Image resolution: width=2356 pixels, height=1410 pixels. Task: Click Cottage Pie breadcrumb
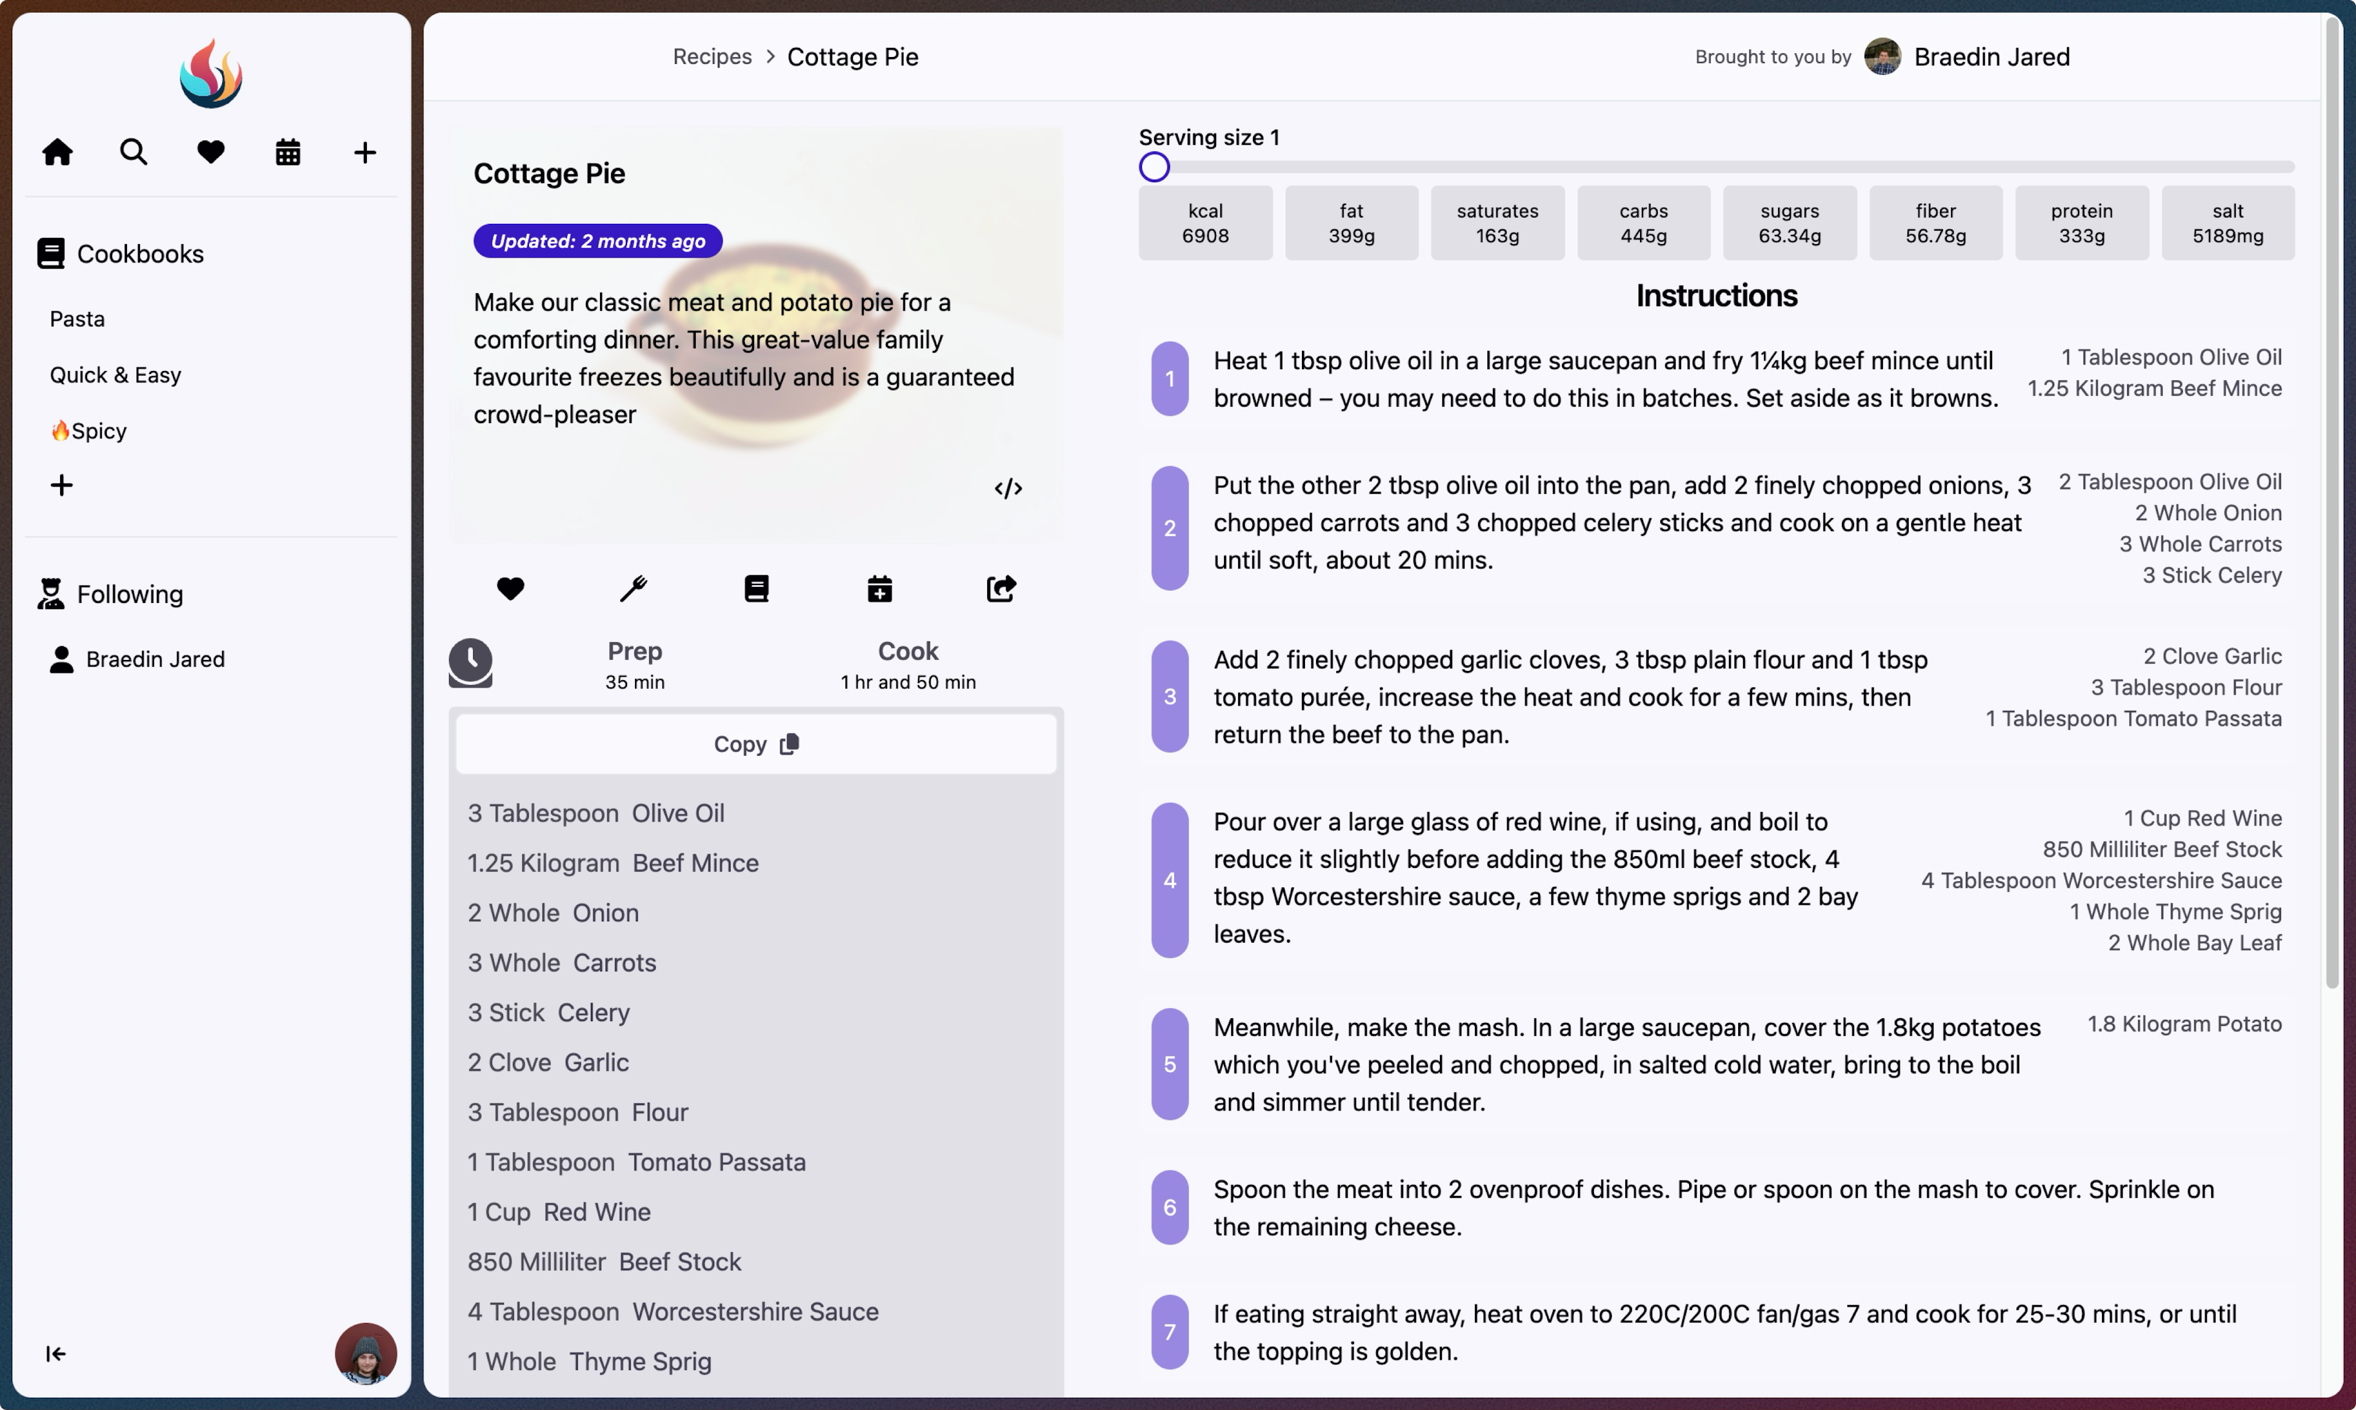pyautogui.click(x=852, y=56)
